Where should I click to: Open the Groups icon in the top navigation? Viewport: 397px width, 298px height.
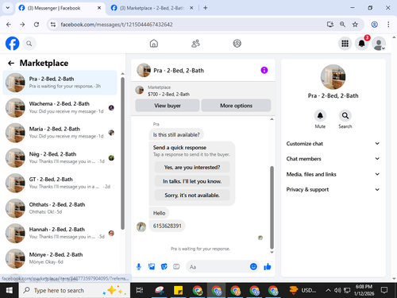(x=237, y=44)
